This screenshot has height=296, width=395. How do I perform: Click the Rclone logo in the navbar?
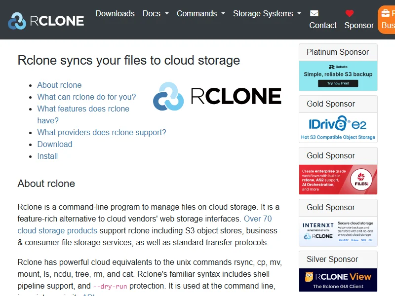(46, 20)
